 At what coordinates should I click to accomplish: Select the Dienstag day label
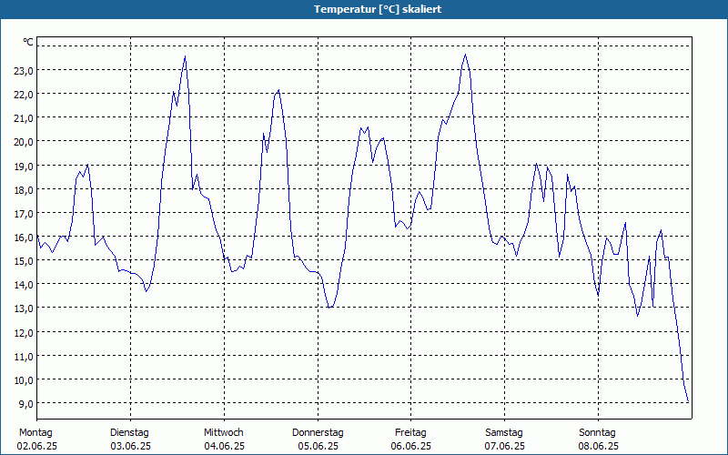129,432
